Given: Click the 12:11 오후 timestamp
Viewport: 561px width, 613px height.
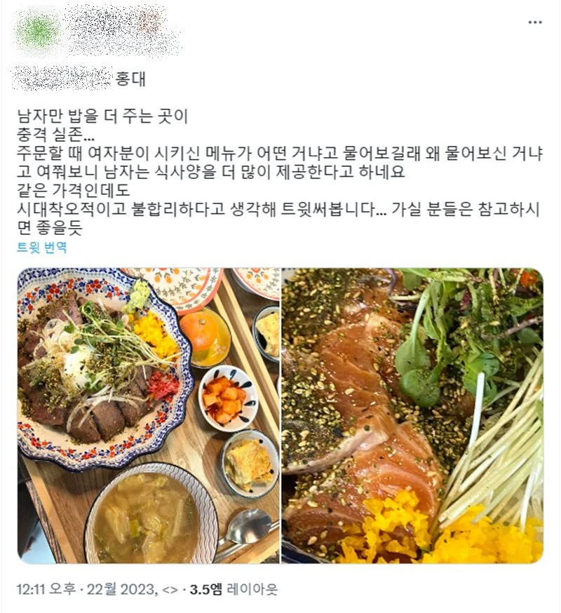Looking at the screenshot, I should point(46,588).
